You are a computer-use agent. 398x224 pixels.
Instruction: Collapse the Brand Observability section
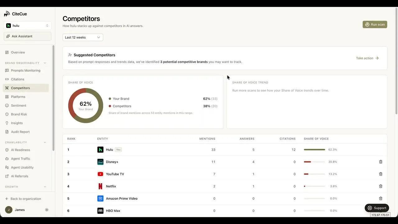pyautogui.click(x=45, y=63)
